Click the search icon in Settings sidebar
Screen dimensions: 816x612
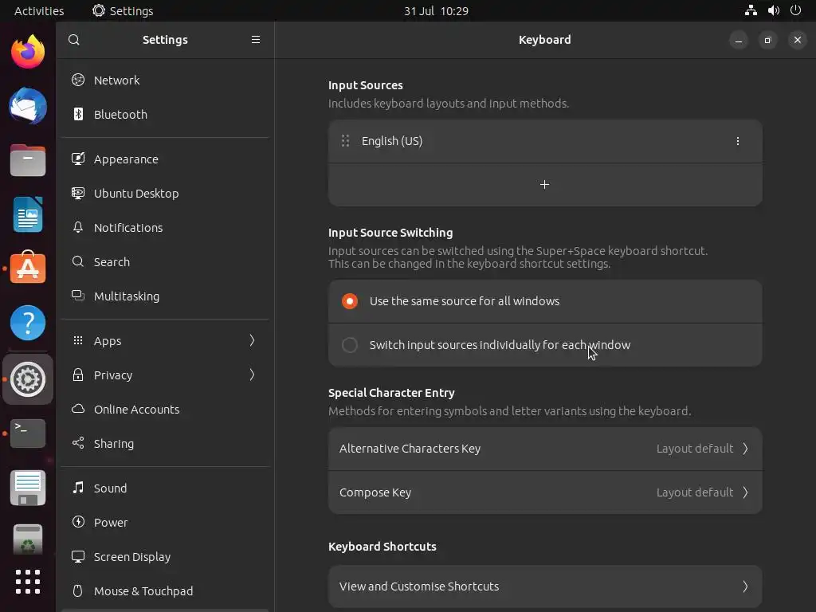(74, 40)
